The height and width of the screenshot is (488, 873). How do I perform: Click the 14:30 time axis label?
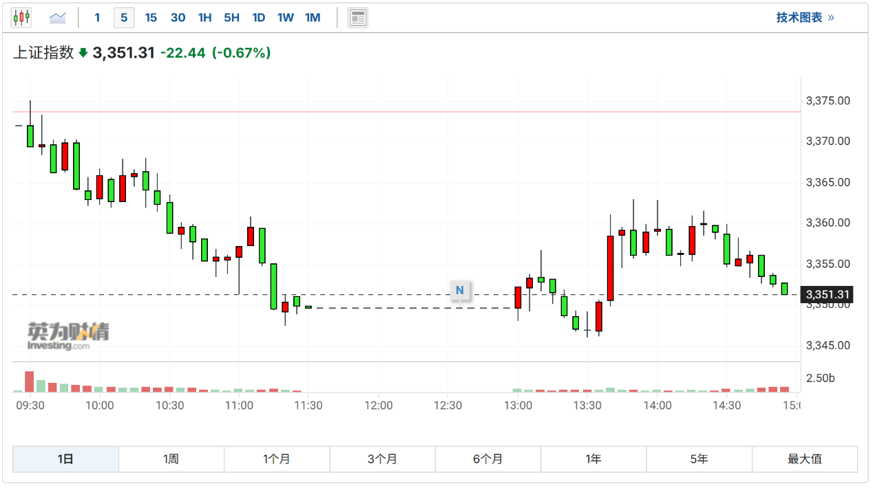point(727,406)
